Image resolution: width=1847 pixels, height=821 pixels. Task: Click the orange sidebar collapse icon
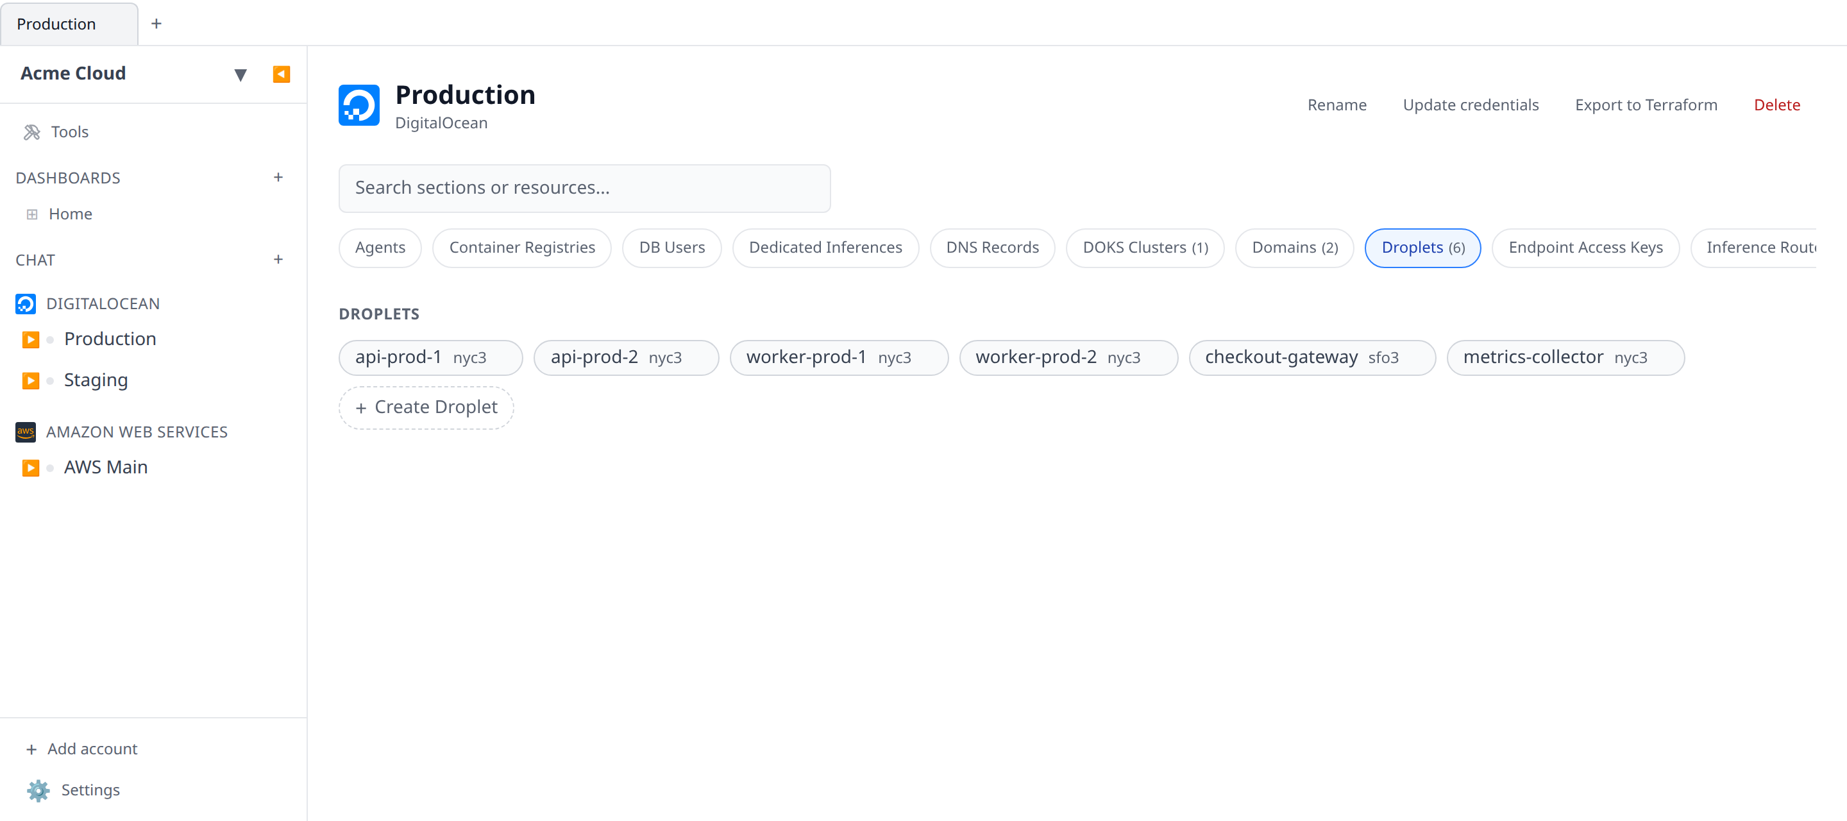point(281,74)
